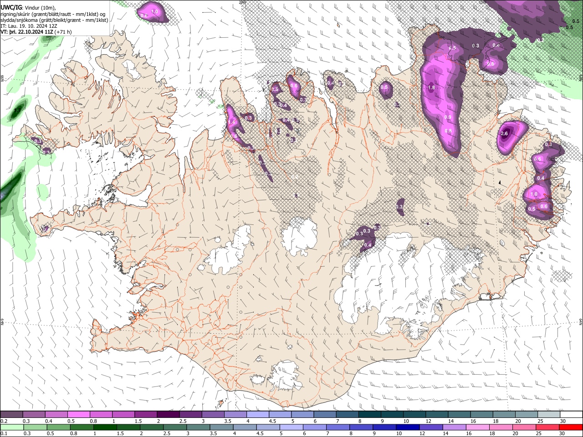
Task: Click the 1.4 precipitation value on the map
Action: click(x=231, y=122)
